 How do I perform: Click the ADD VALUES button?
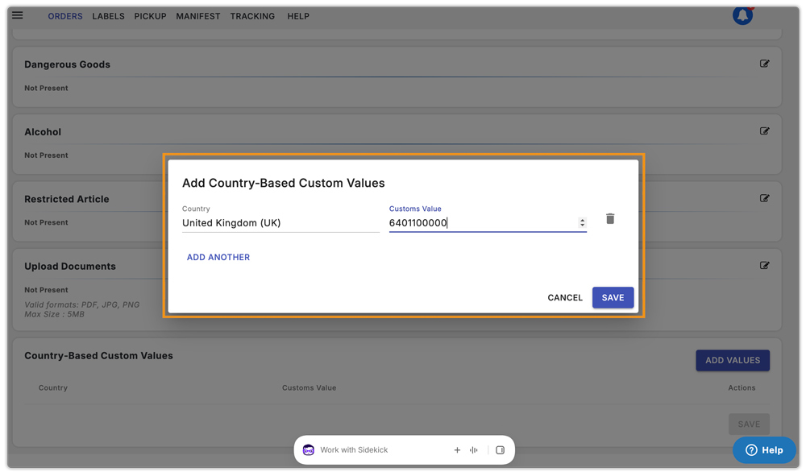[x=733, y=361]
